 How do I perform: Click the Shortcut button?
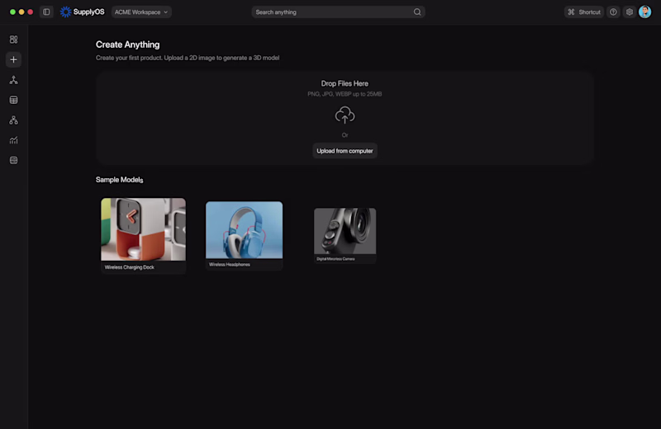tap(584, 12)
